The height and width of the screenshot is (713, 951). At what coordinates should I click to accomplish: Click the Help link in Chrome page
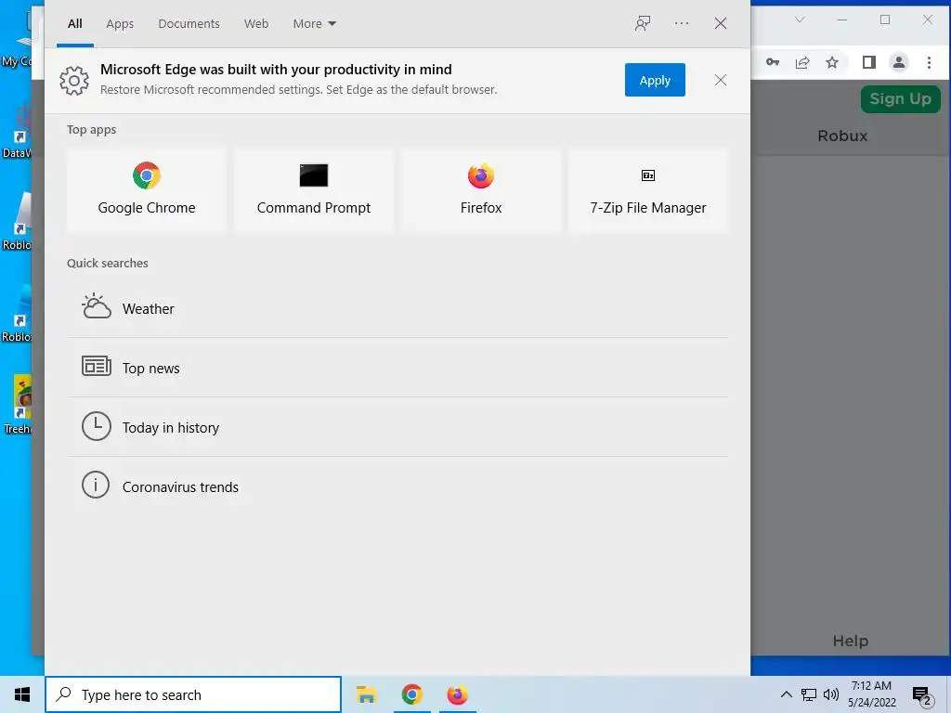pyautogui.click(x=851, y=641)
